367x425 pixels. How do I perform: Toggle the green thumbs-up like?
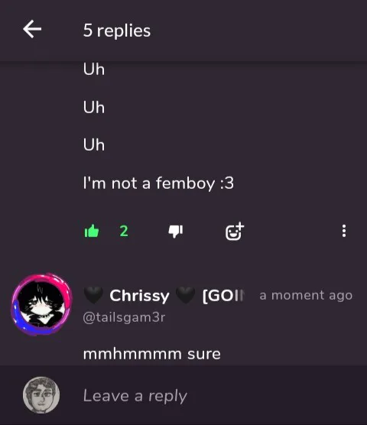coord(92,231)
